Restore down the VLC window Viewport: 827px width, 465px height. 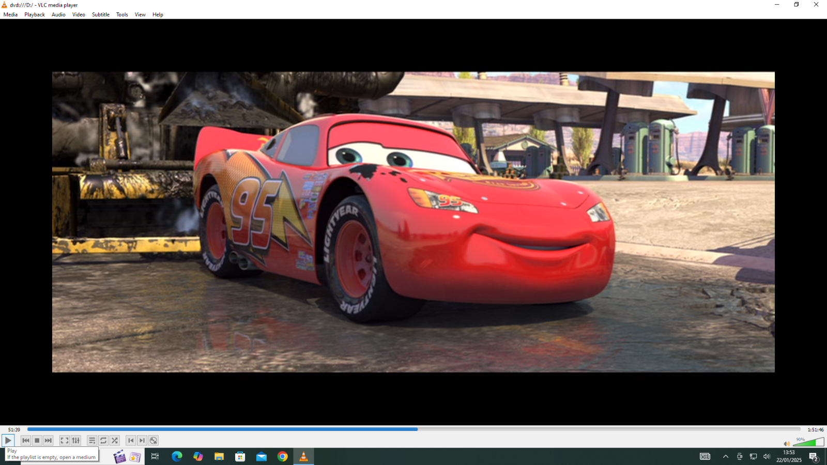(797, 5)
